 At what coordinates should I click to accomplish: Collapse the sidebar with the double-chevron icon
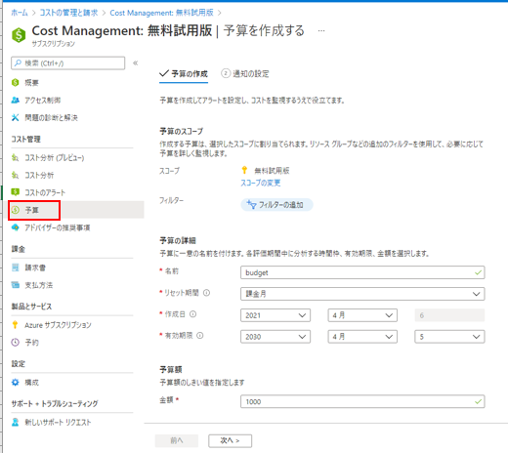[136, 63]
